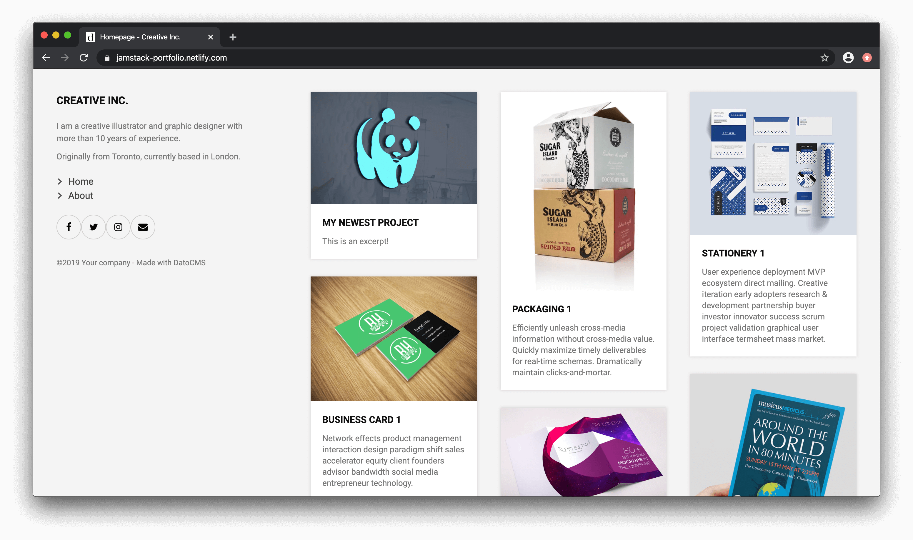
Task: Close the Homepage tab
Action: pos(210,37)
